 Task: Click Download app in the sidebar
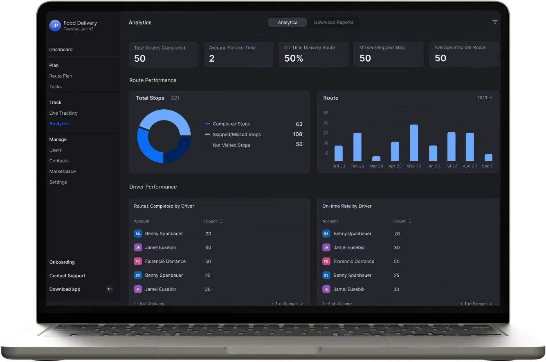(x=65, y=289)
